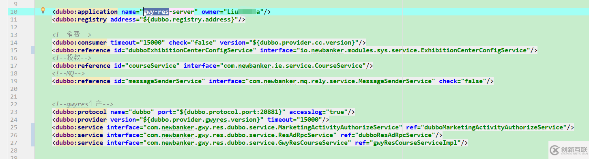Click the dubbo:registry tag name
This screenshot has height=159, width=589.
[x=81, y=19]
